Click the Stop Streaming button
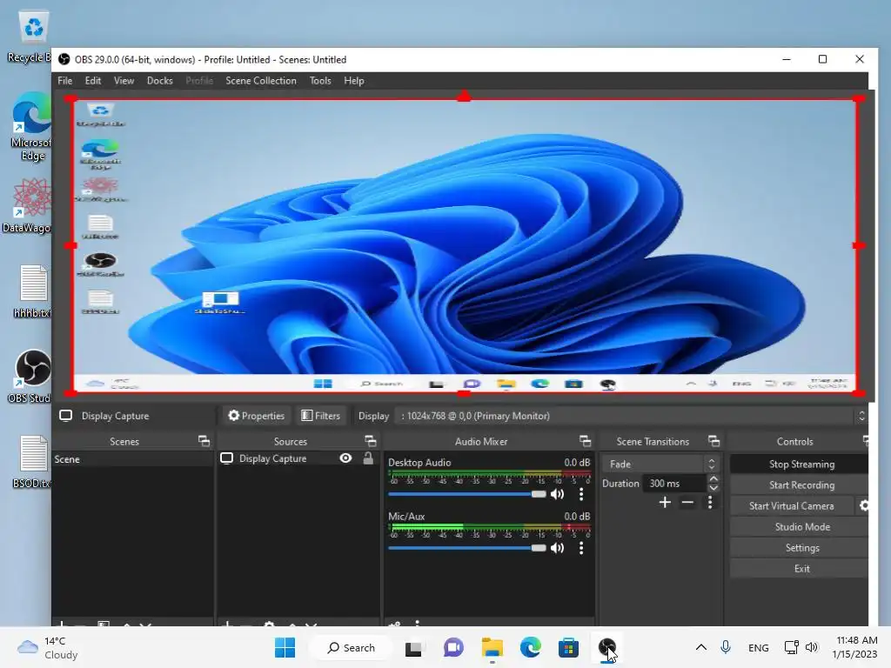891x668 pixels. click(x=800, y=464)
